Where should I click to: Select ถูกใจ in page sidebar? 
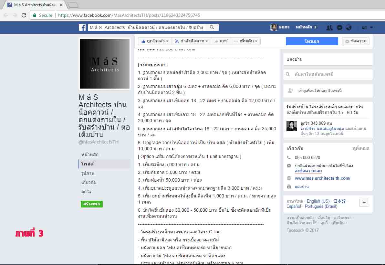click(87, 192)
